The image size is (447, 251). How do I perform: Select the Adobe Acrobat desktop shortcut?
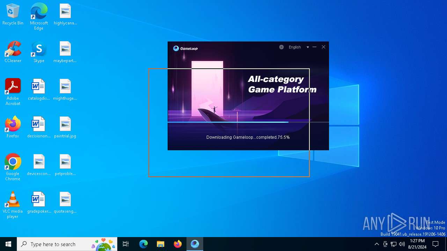point(13,92)
